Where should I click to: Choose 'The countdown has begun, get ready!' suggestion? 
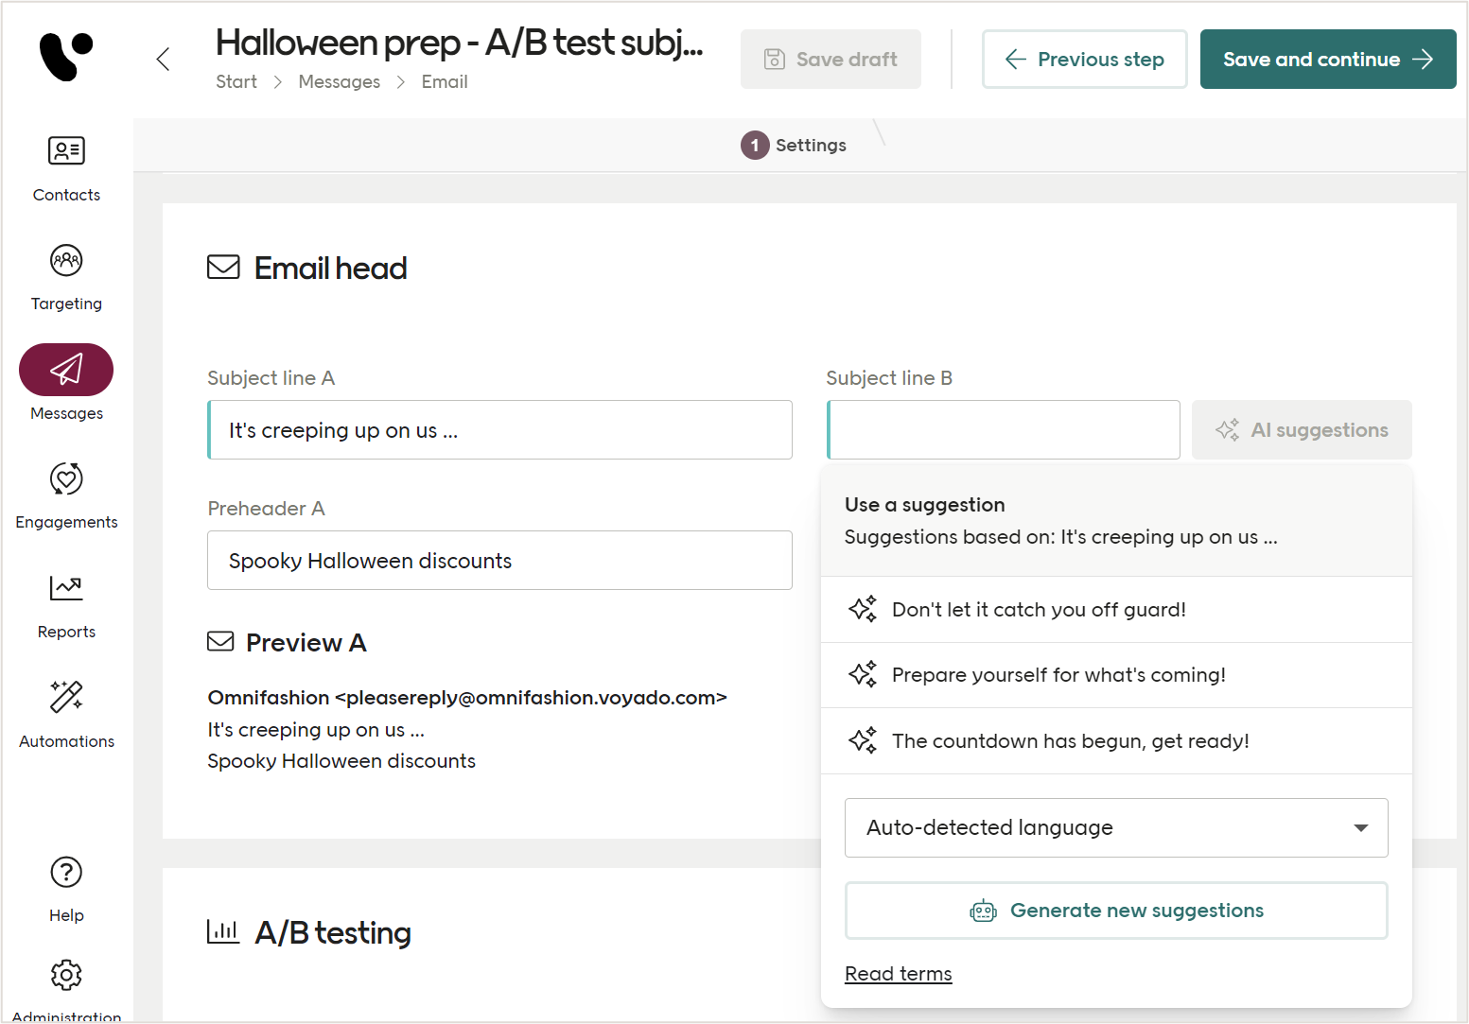(x=1070, y=740)
